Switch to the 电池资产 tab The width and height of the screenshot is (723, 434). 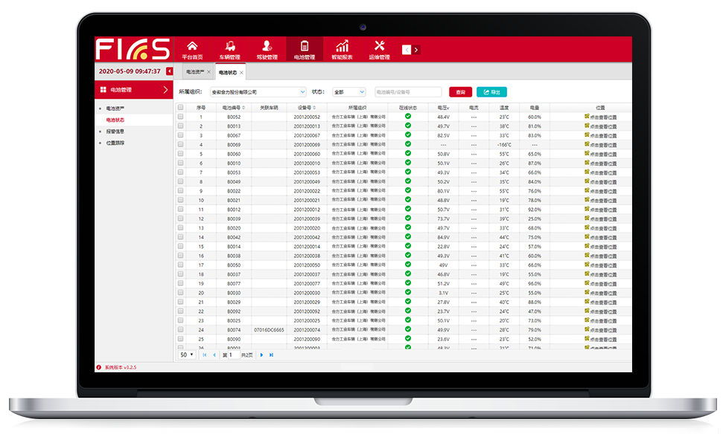(x=194, y=72)
